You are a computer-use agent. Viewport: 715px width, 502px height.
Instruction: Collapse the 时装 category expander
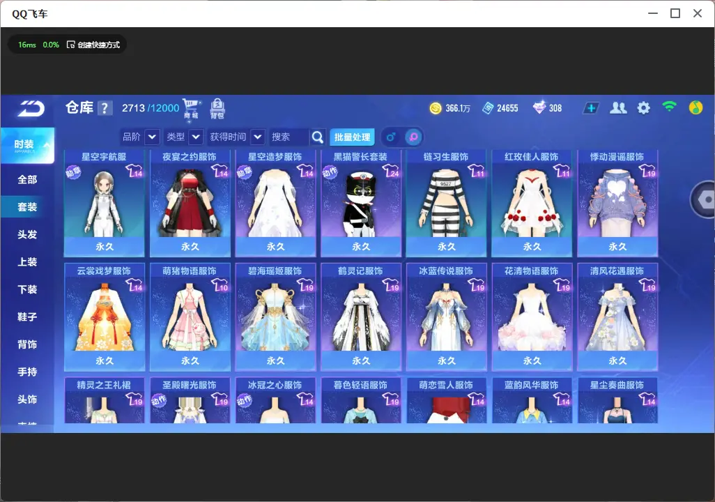47,145
